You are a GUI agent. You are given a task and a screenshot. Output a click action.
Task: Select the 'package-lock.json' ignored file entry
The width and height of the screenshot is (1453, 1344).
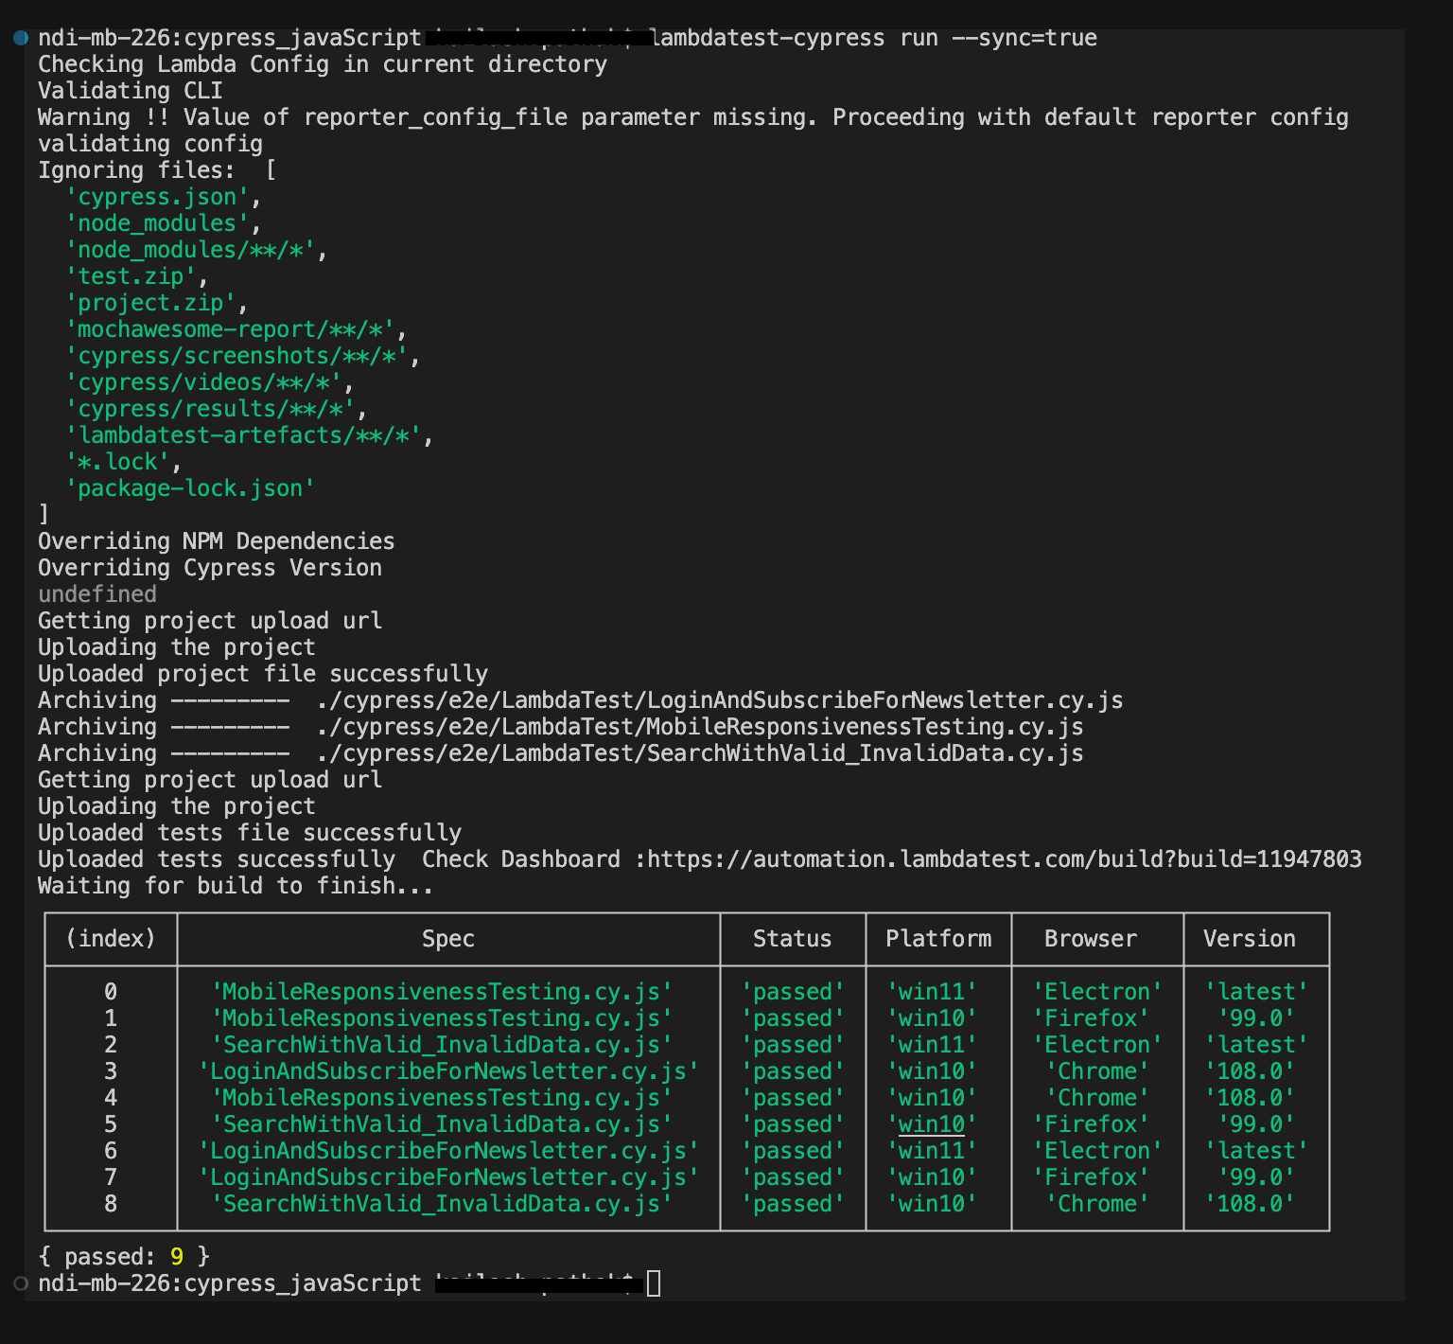pyautogui.click(x=189, y=487)
